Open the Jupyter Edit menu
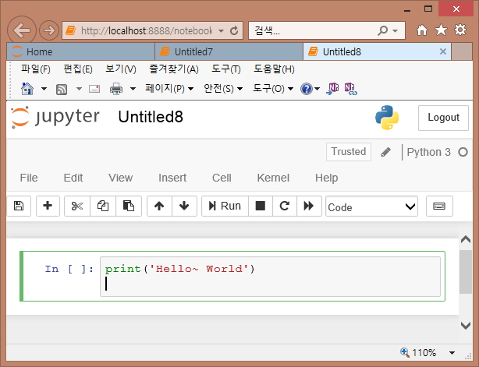Viewport: 479px width, 367px height. (x=73, y=178)
